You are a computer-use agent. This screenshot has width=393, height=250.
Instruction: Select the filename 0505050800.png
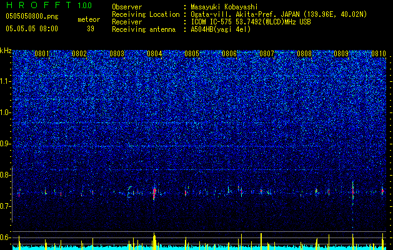coord(32,17)
